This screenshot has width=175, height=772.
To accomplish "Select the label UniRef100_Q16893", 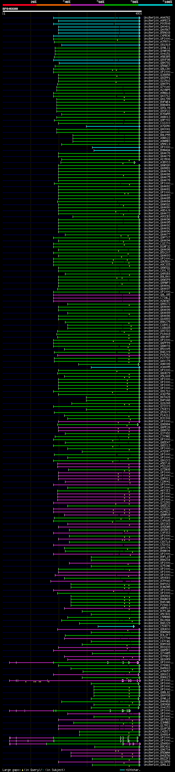I will pyautogui.click(x=157, y=319).
